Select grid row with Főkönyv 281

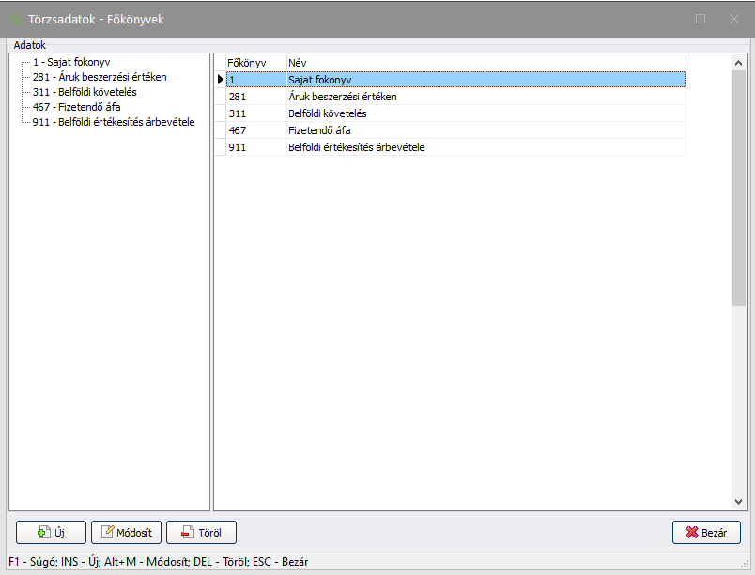[x=254, y=97]
